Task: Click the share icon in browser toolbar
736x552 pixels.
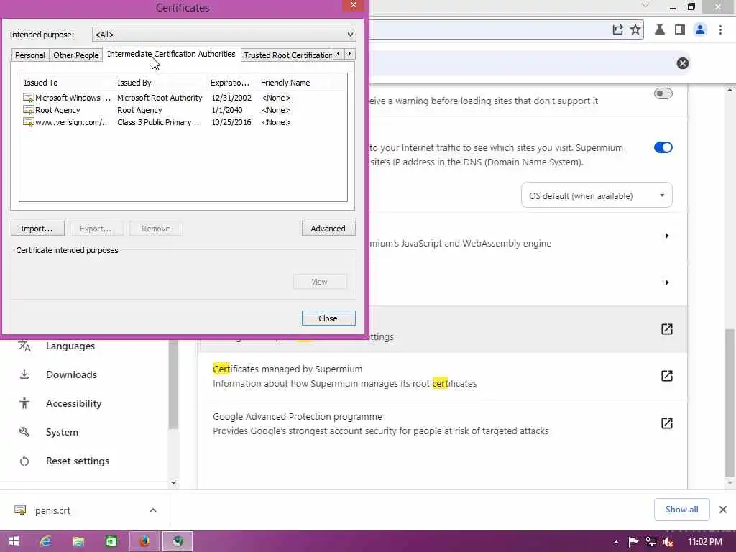Action: click(x=617, y=29)
